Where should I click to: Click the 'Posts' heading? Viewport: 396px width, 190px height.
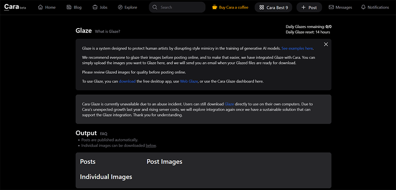click(x=88, y=161)
